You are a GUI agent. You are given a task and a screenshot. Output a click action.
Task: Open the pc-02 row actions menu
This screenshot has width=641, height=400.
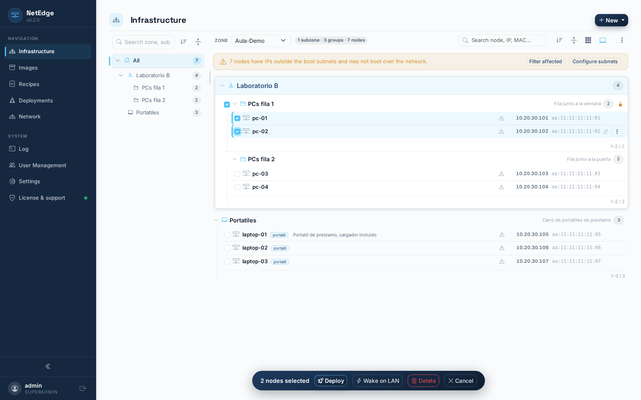click(x=617, y=132)
